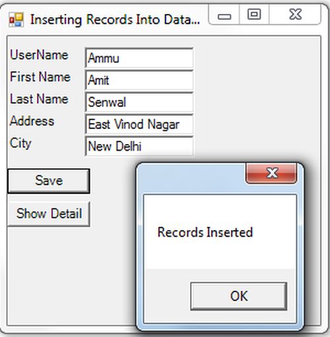This screenshot has height=337, width=330.
Task: Click the City label
Action: tap(20, 143)
